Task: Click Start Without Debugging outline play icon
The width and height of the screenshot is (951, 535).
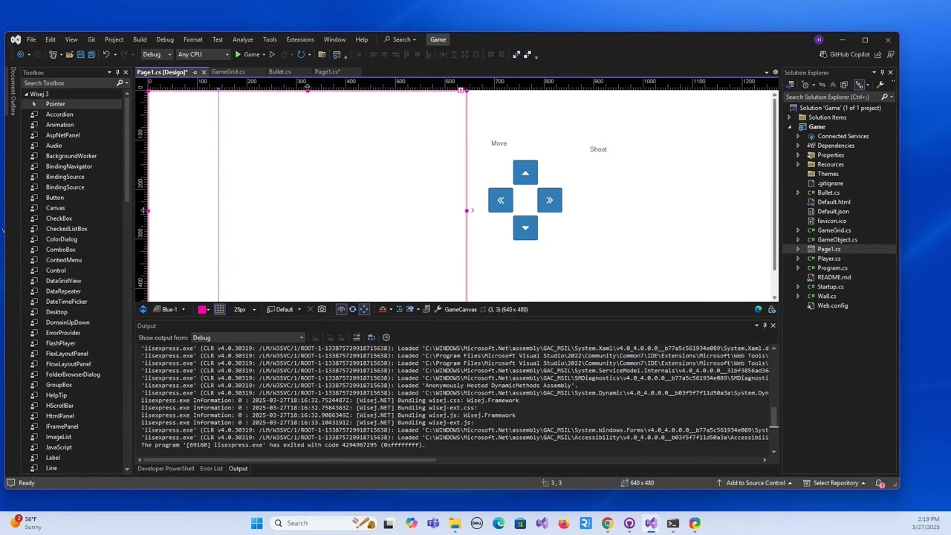Action: [272, 54]
